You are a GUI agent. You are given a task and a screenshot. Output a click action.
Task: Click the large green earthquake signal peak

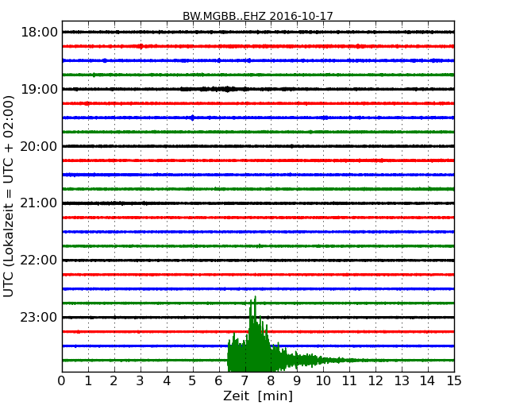pos(253,334)
